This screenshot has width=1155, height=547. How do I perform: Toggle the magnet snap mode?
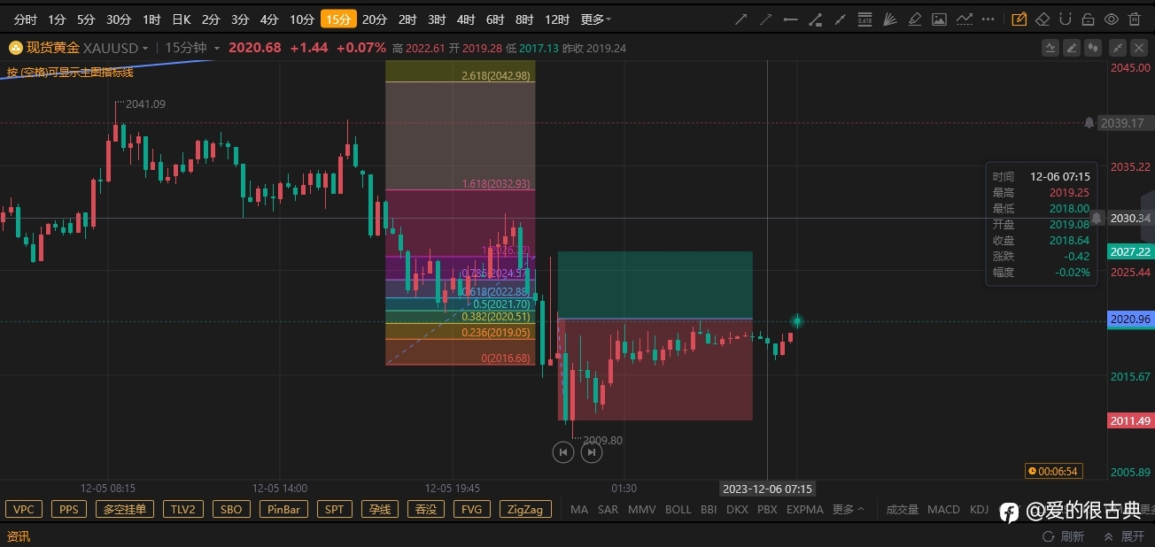(x=1066, y=19)
